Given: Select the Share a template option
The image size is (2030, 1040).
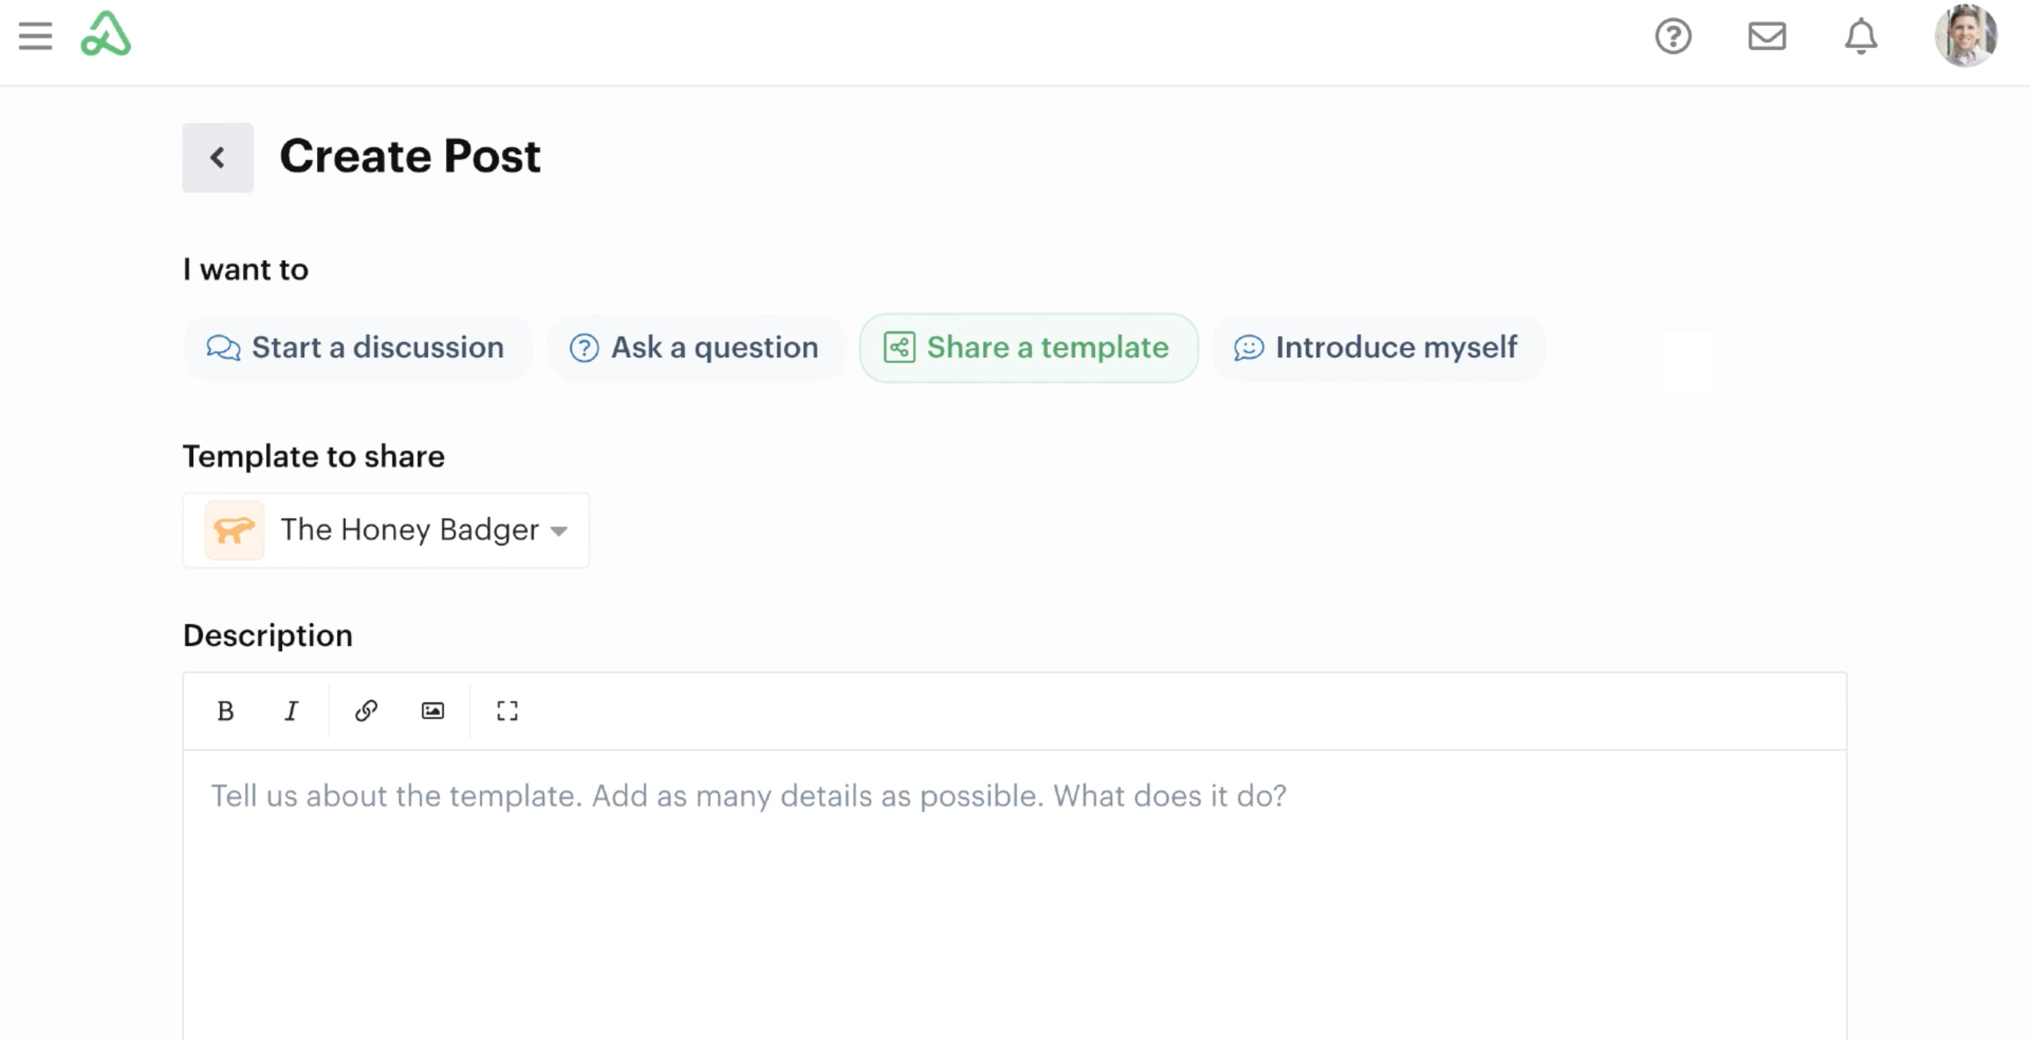Looking at the screenshot, I should (x=1028, y=348).
